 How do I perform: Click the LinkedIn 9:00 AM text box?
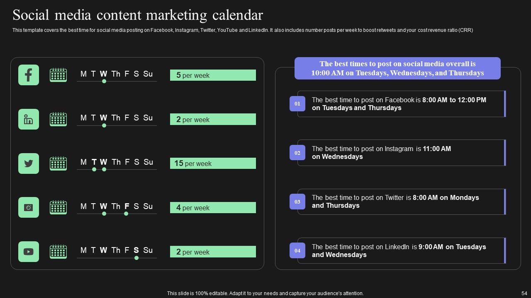coord(401,251)
